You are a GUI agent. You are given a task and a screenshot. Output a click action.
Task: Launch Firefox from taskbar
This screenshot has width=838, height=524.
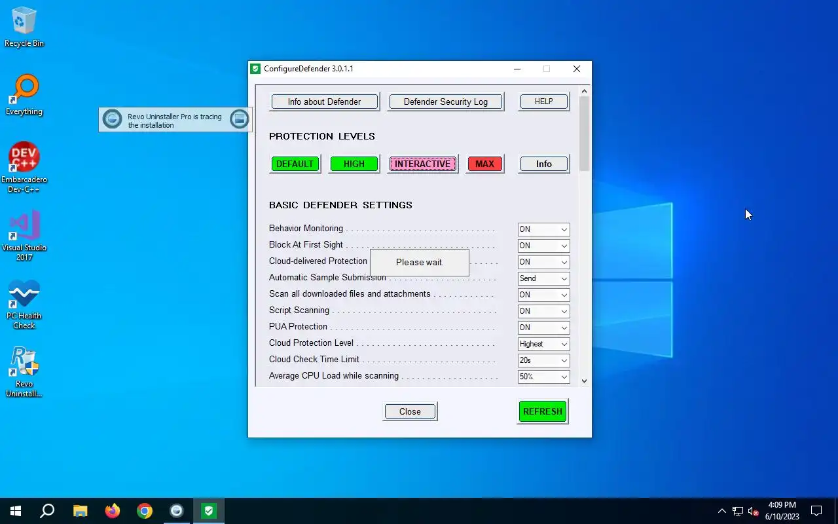pos(113,511)
